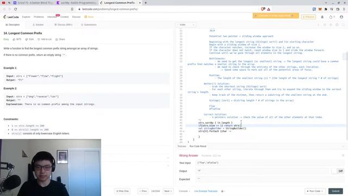Screen dimensions: 348x196
Task: Reload the current page
Action: (16, 9)
